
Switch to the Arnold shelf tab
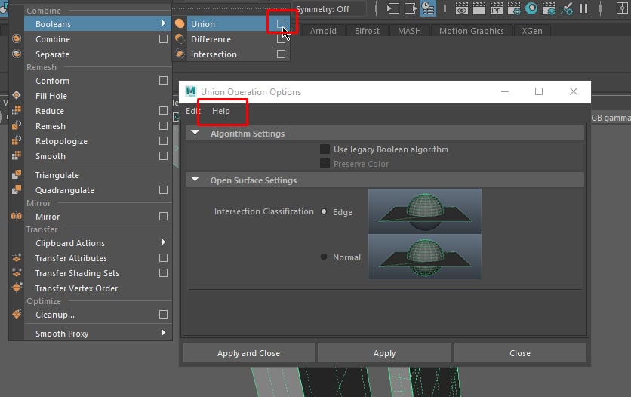(323, 31)
